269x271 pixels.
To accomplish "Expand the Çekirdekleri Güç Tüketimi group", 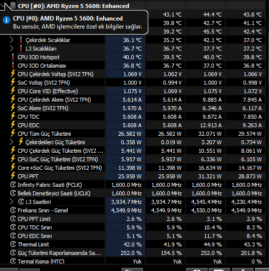I will [x=12, y=142].
